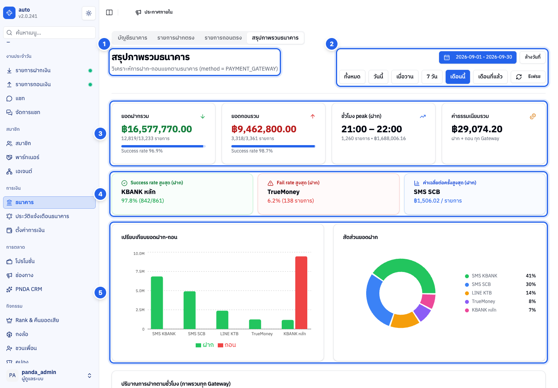Viewport: 558px width, 388px height.
Task: Collapse the sidebar panel icon
Action: pyautogui.click(x=109, y=12)
